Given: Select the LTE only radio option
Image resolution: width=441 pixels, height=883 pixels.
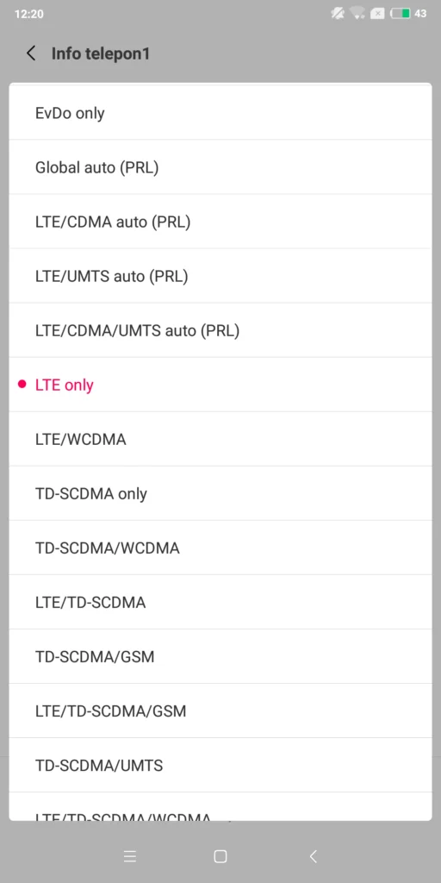Looking at the screenshot, I should coord(220,385).
